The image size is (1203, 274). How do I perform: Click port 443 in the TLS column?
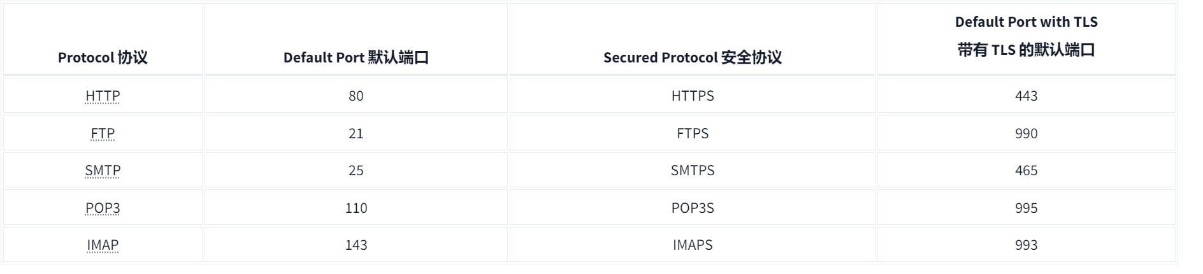click(1027, 96)
